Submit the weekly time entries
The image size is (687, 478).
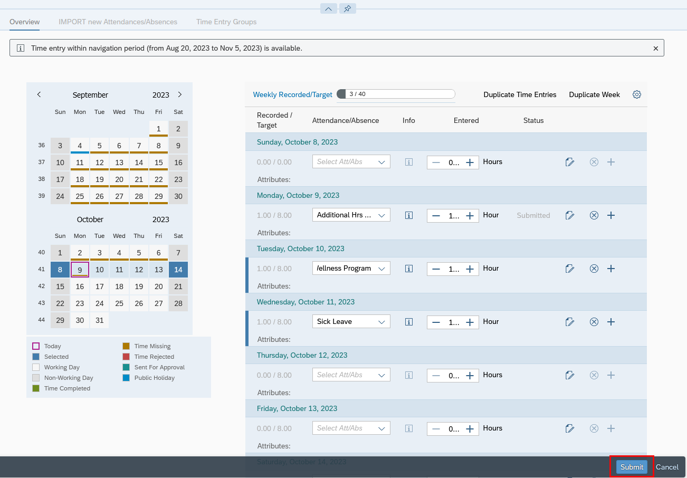pyautogui.click(x=631, y=467)
